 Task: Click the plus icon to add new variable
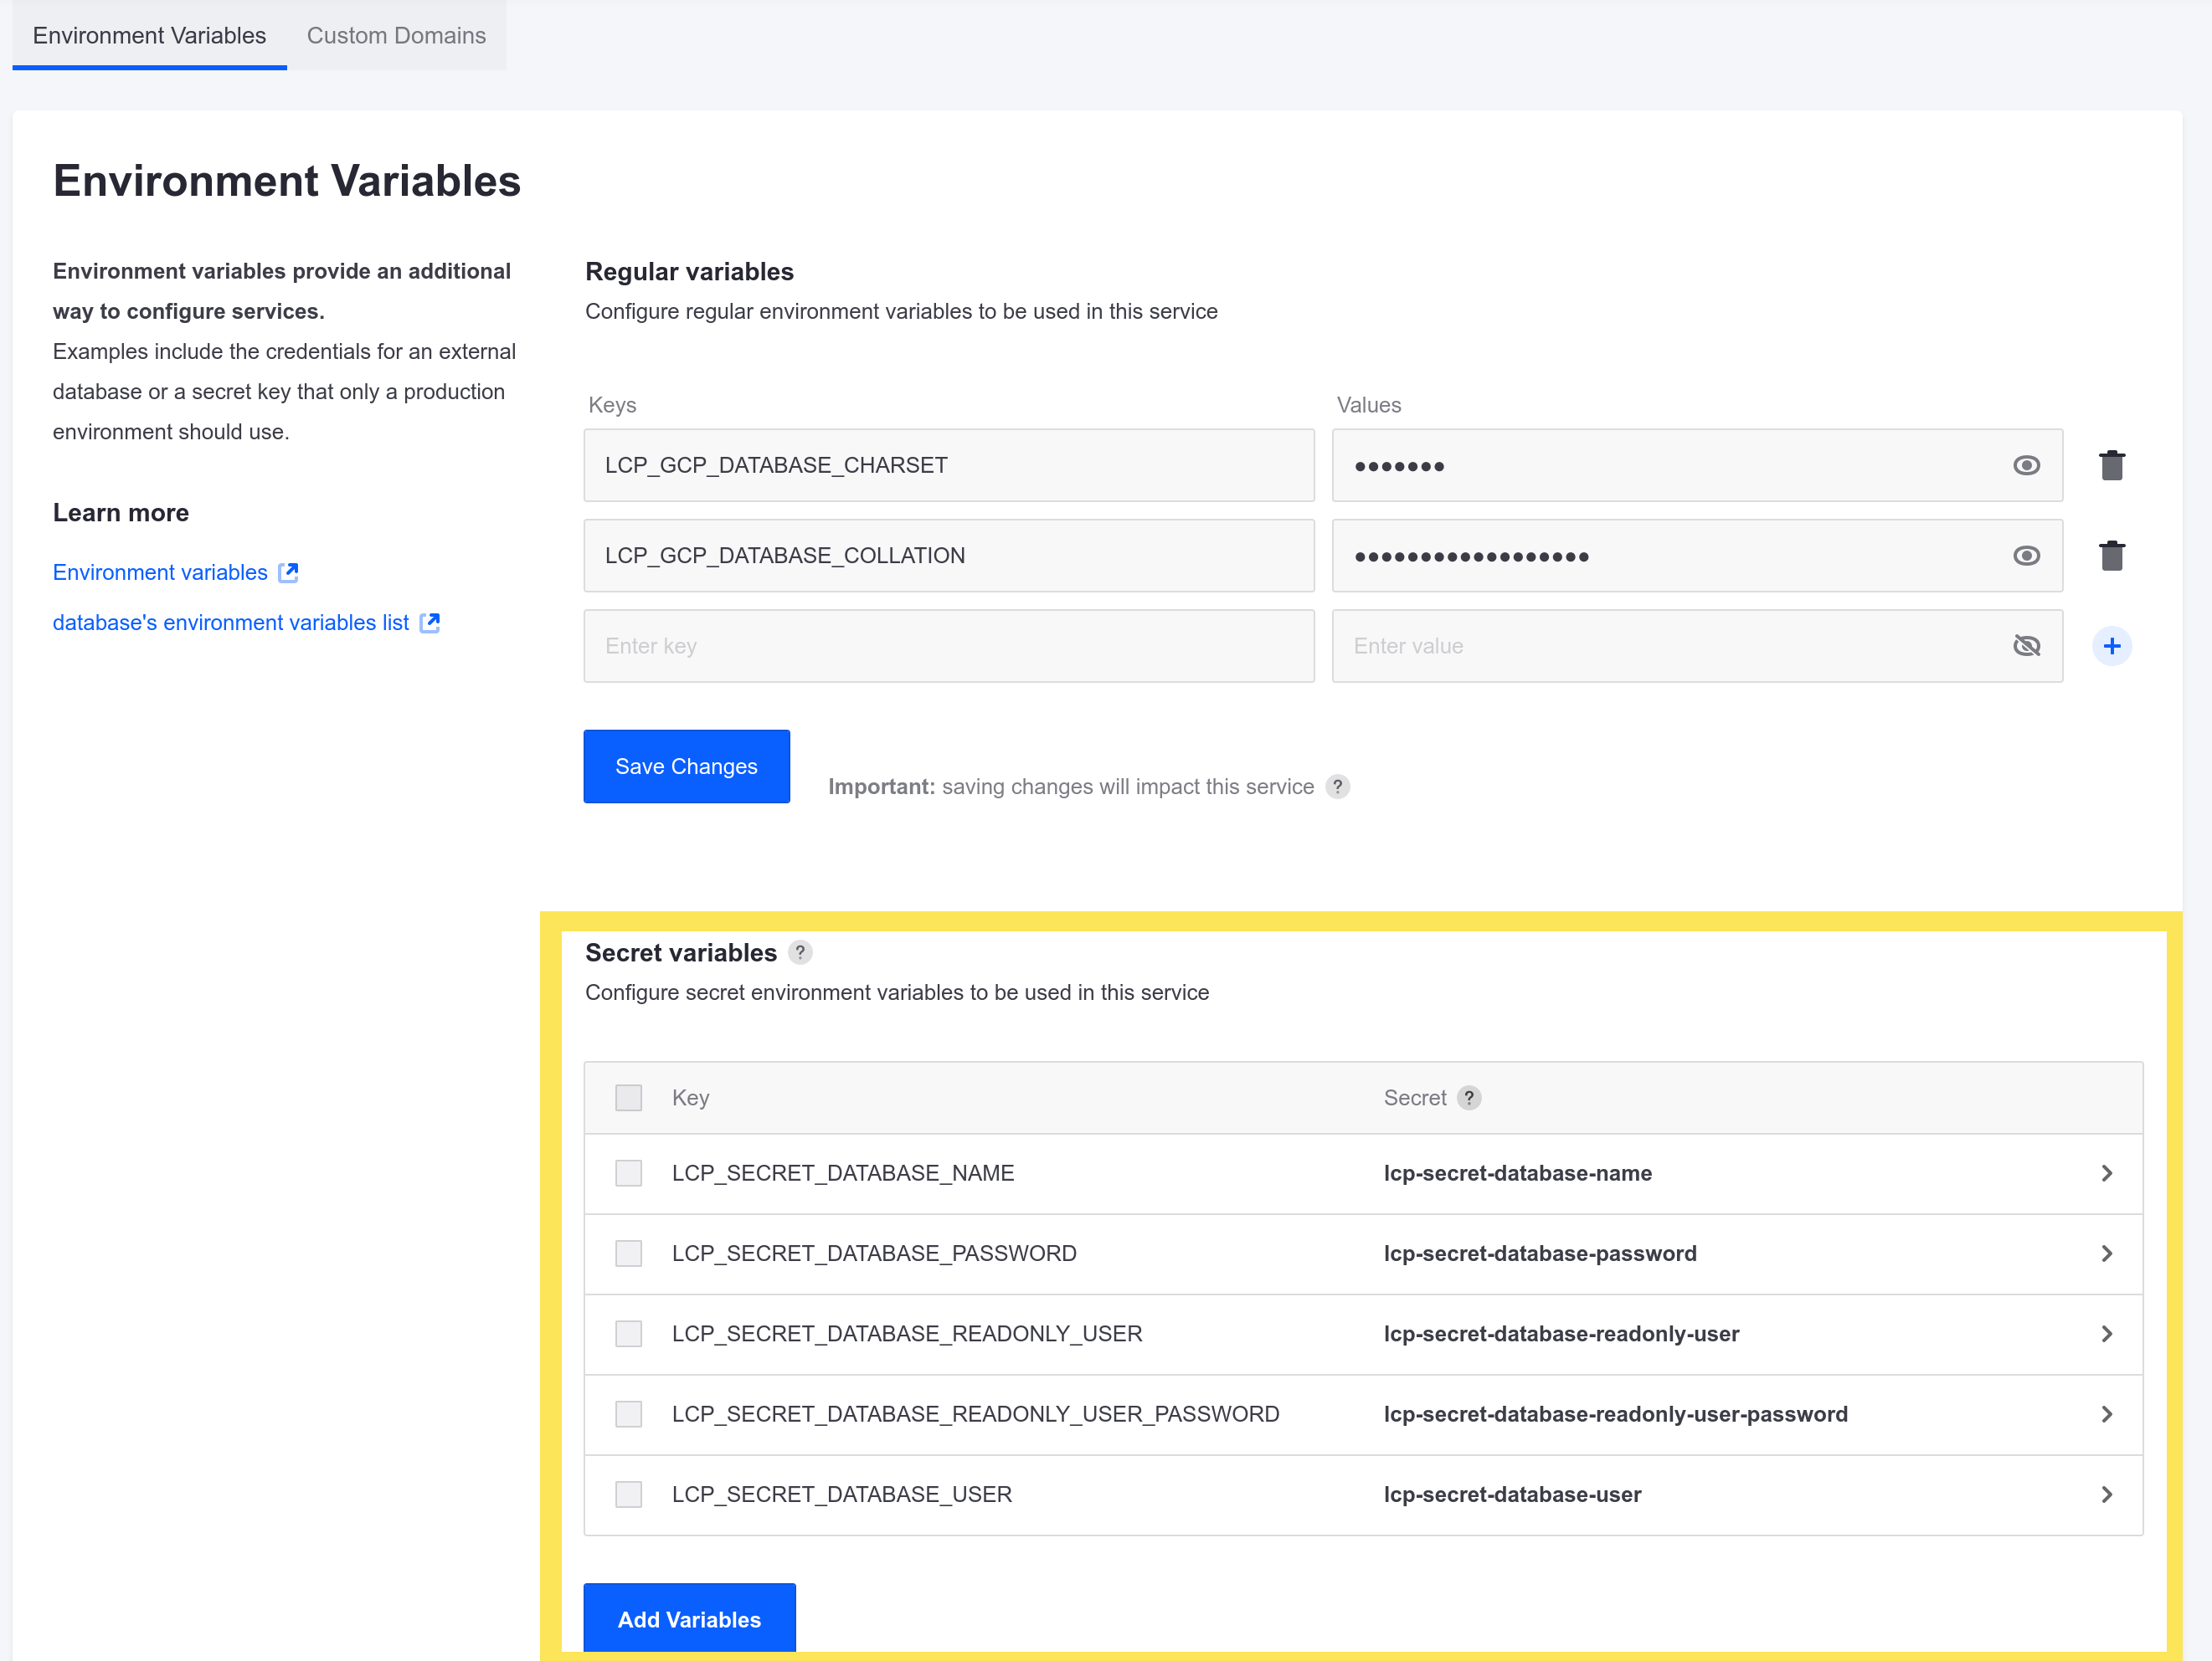point(2112,643)
